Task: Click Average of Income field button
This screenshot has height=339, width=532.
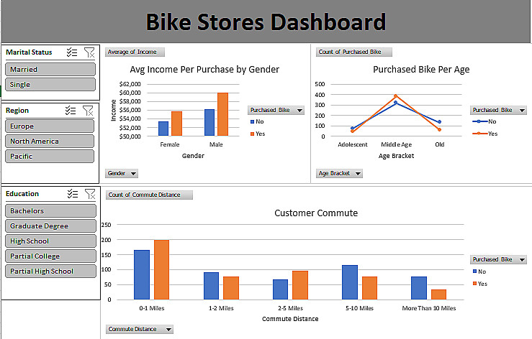Action: click(x=135, y=52)
